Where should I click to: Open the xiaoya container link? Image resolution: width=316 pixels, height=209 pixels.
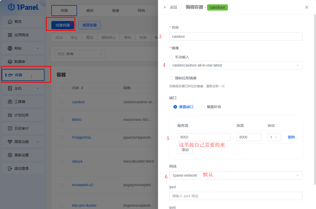77,161
